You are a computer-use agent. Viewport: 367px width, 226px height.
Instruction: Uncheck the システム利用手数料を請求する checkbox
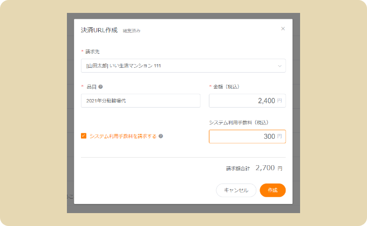[84, 136]
